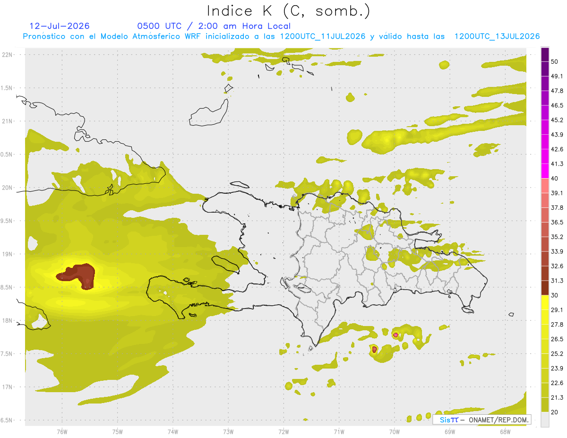
Task: Click the colorbar value "26.5"
Action: (557, 339)
